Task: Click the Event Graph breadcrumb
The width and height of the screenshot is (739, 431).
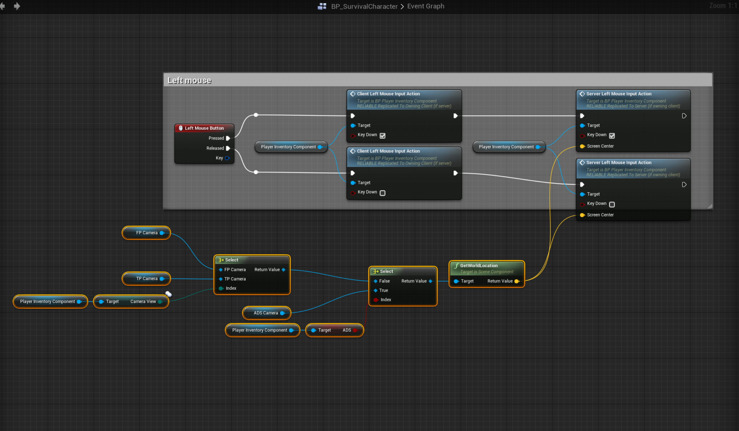Action: [x=426, y=6]
